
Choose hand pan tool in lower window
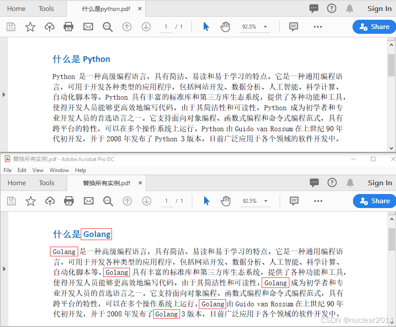tap(226, 201)
